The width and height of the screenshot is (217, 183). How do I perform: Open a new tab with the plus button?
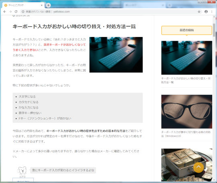coord(48,5)
